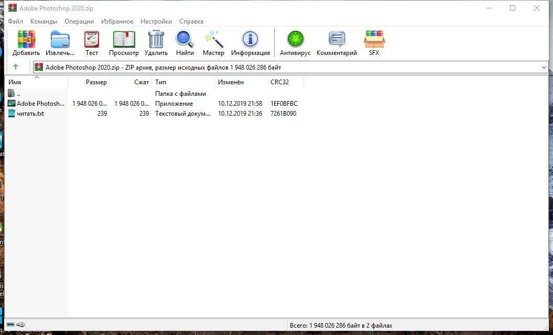Open the Файл menu
This screenshot has height=335, width=553.
(x=16, y=21)
